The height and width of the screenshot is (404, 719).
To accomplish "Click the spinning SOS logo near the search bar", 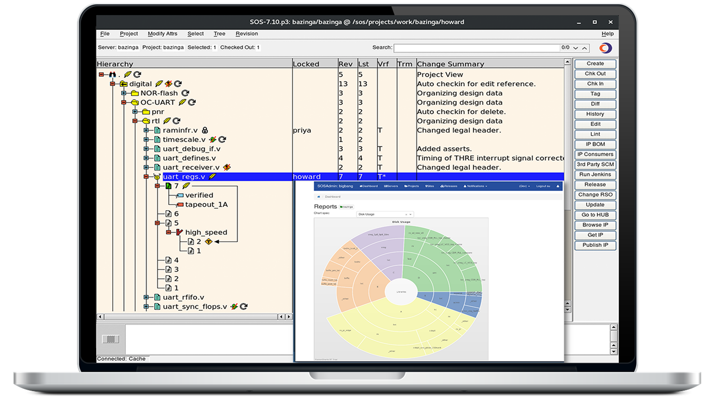I will pyautogui.click(x=605, y=48).
